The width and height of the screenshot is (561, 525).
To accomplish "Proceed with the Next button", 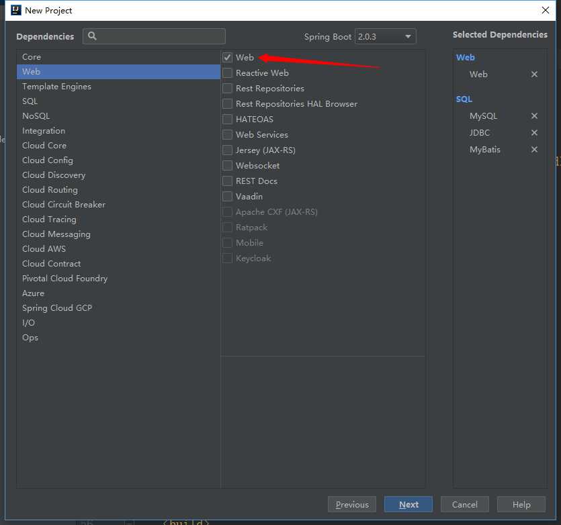I will [408, 505].
